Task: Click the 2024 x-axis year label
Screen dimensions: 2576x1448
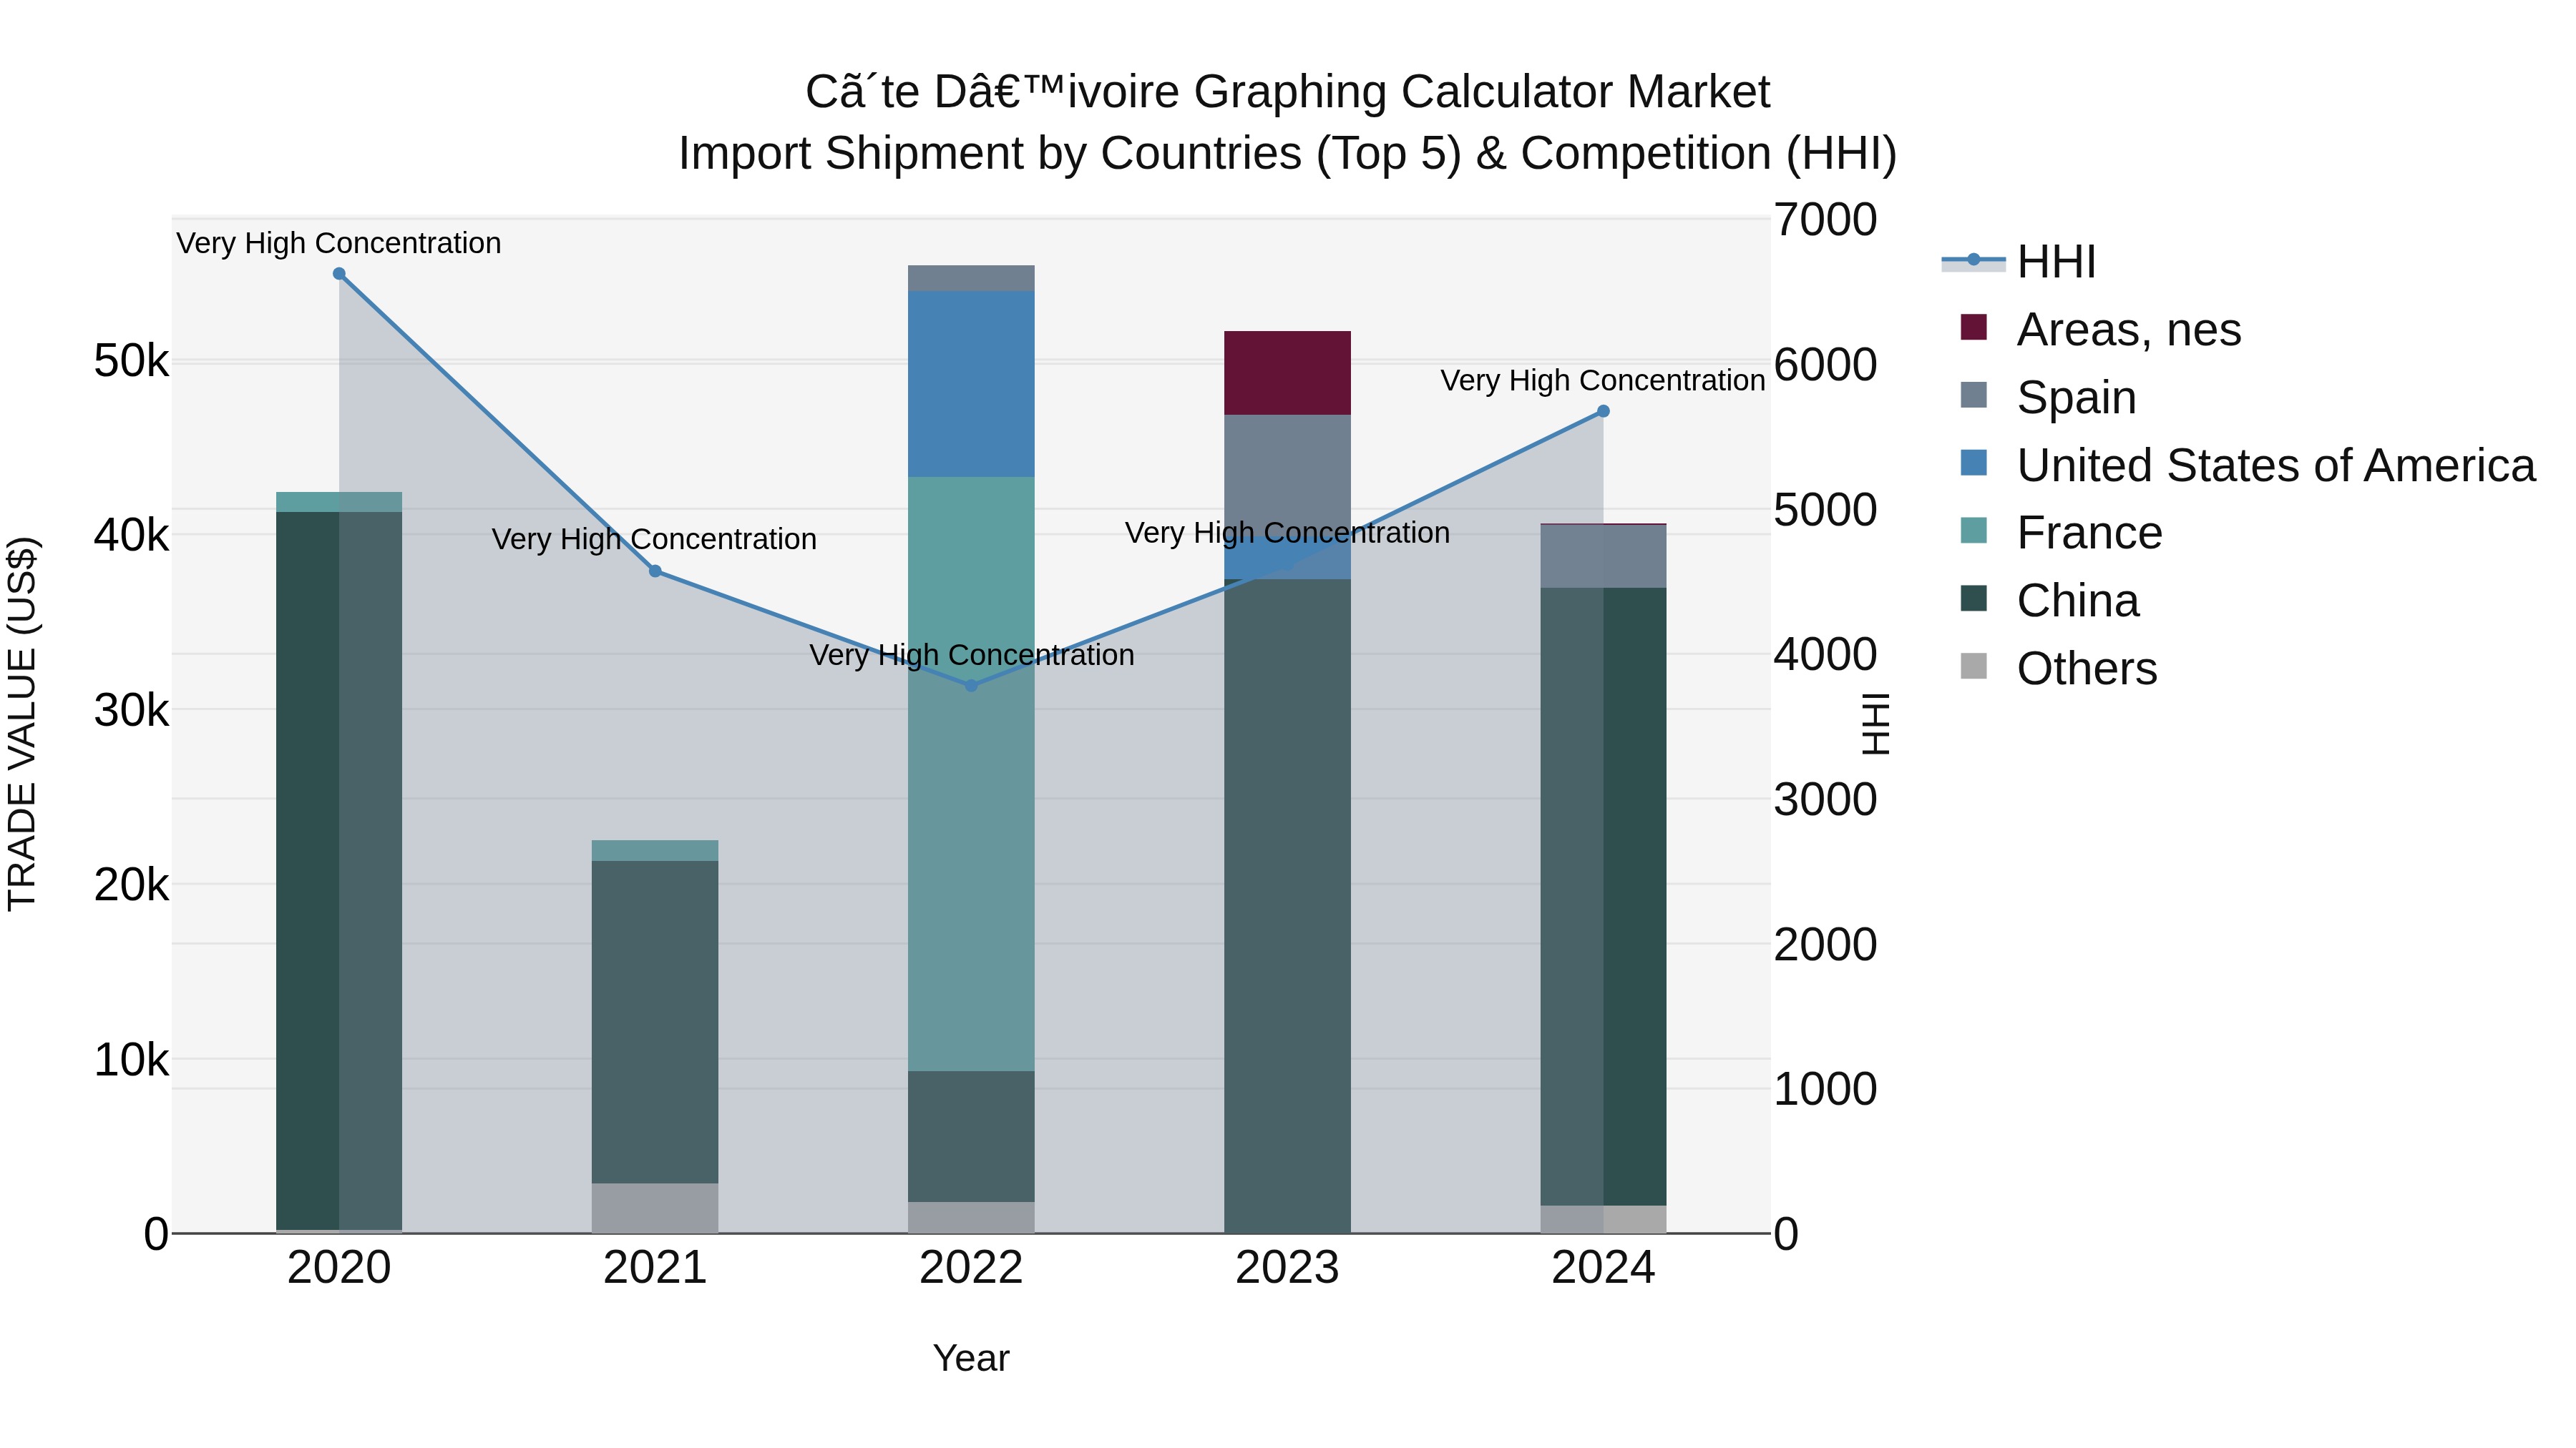Action: coord(1603,1268)
